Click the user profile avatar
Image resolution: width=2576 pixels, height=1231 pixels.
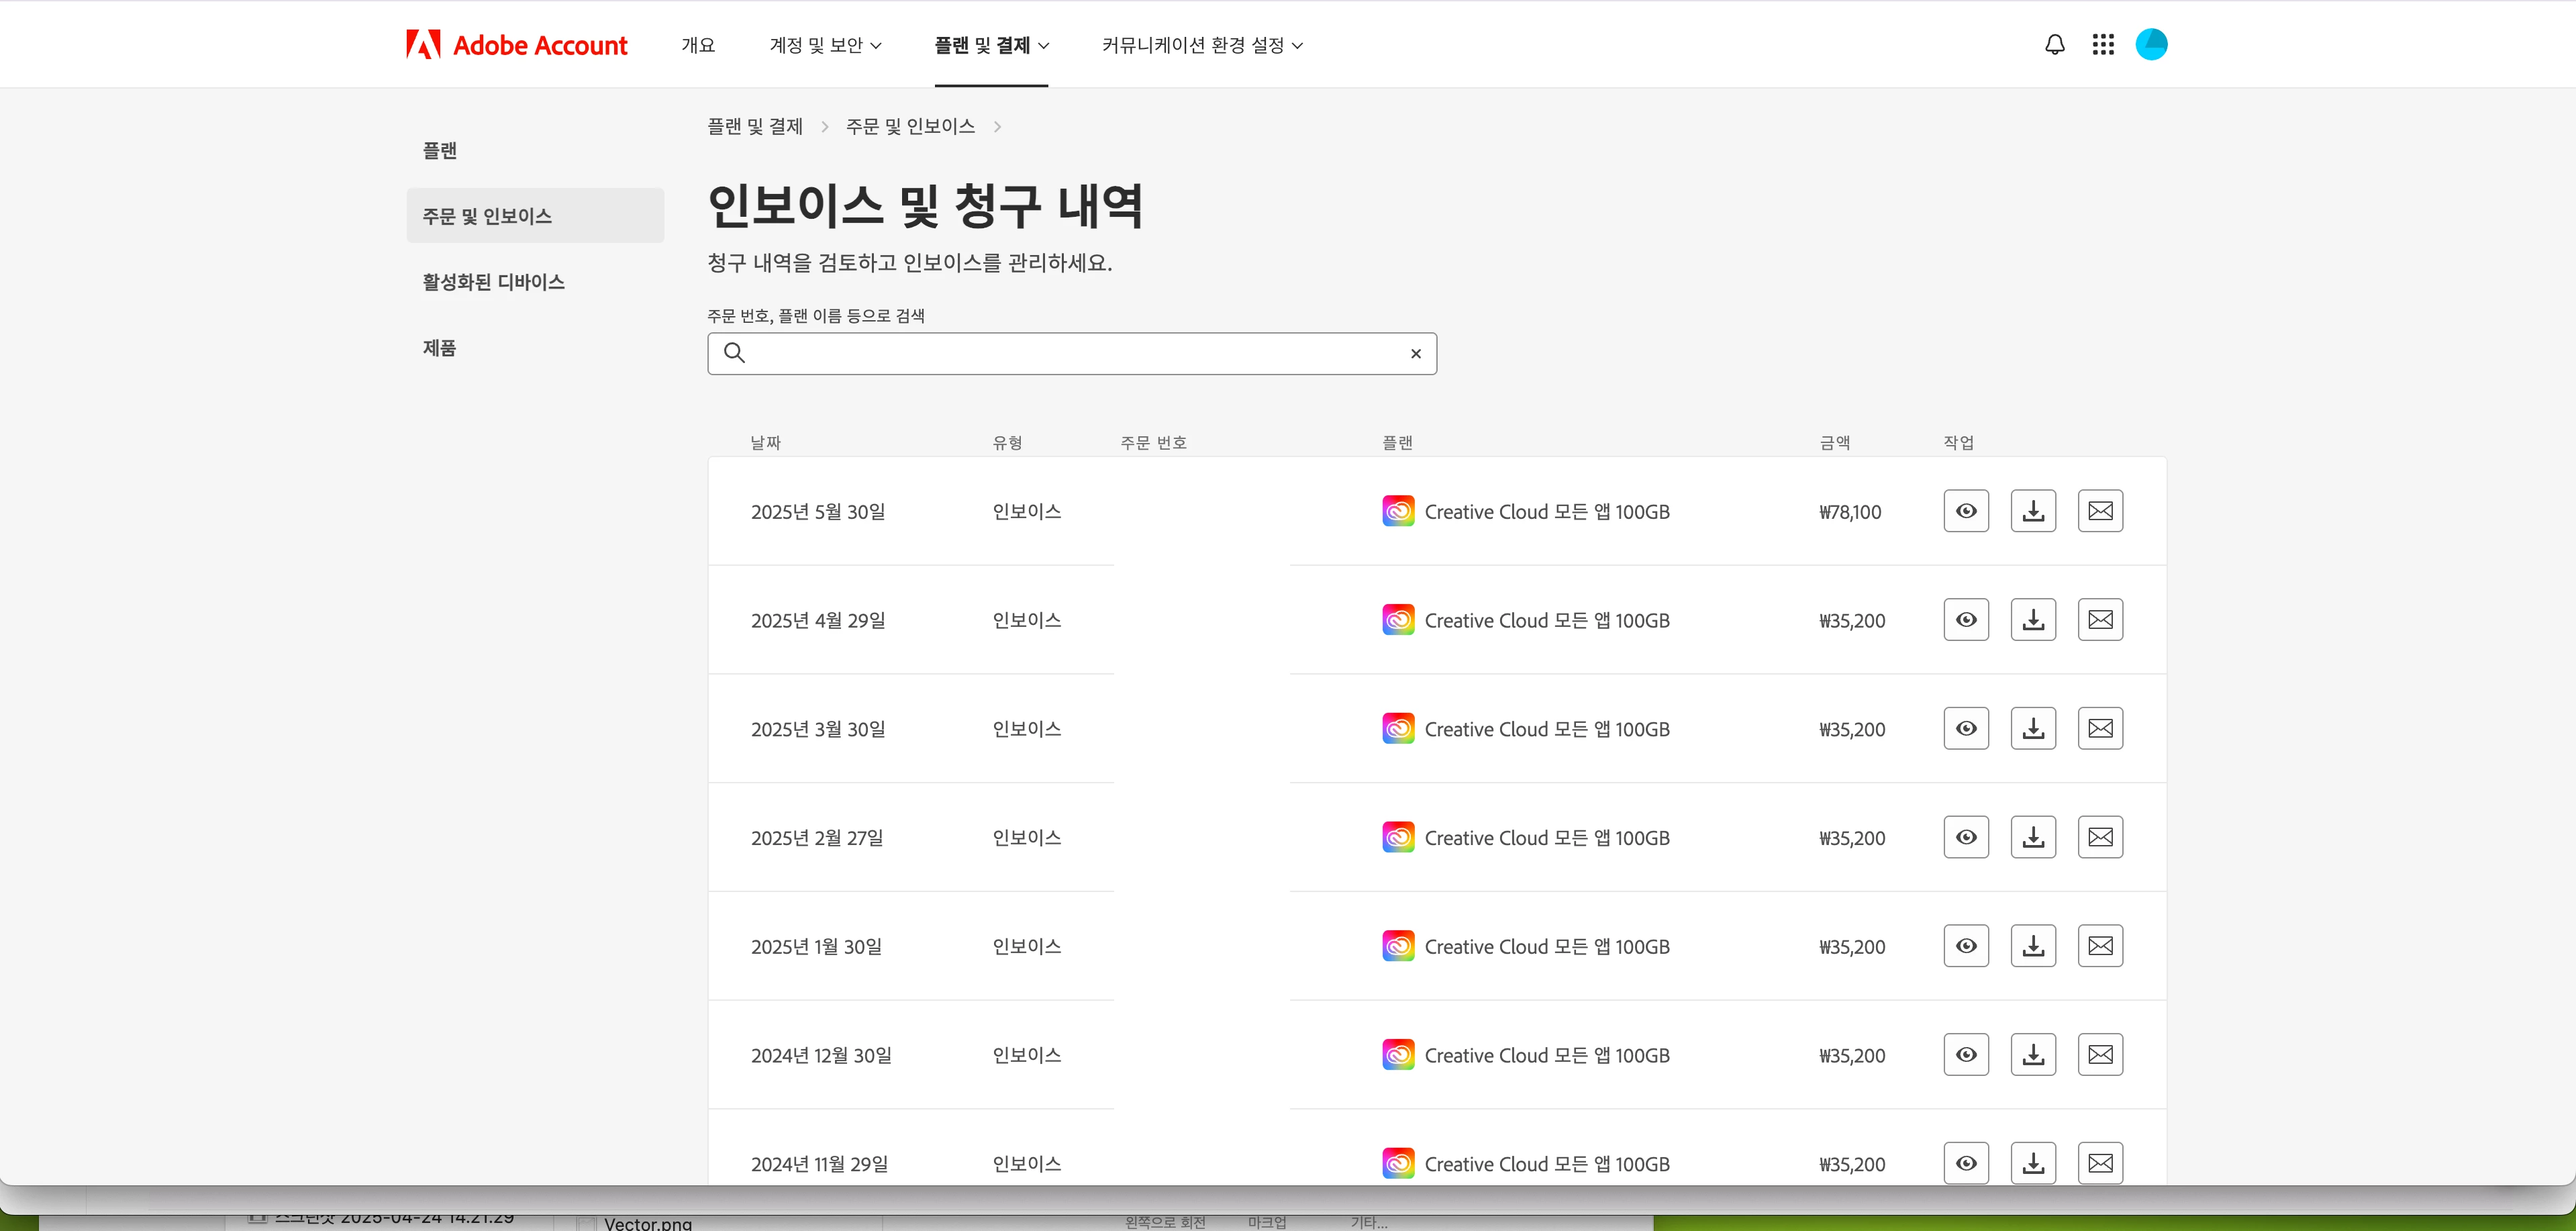pyautogui.click(x=2151, y=45)
